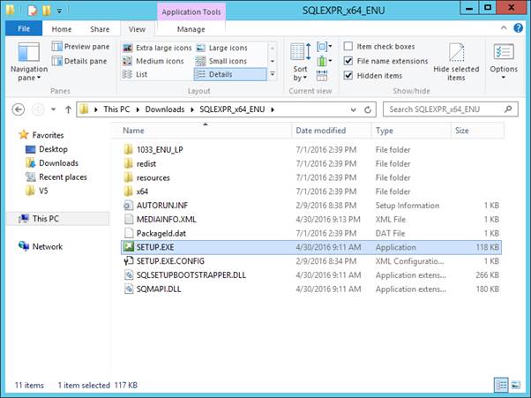Sort by the Size column header
Image resolution: width=531 pixels, height=398 pixels.
click(477, 131)
